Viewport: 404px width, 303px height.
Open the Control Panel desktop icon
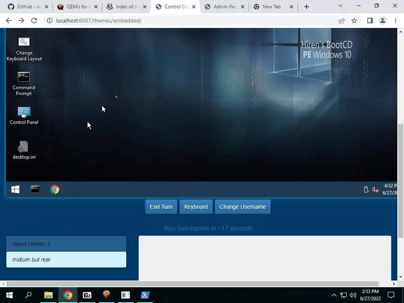click(x=24, y=116)
